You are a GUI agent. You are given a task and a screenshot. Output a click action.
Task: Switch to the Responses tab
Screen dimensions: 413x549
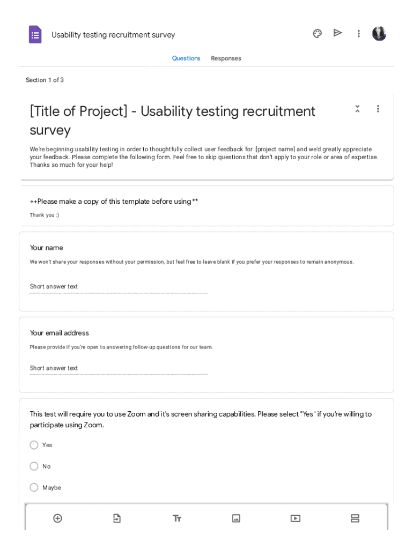(x=226, y=58)
